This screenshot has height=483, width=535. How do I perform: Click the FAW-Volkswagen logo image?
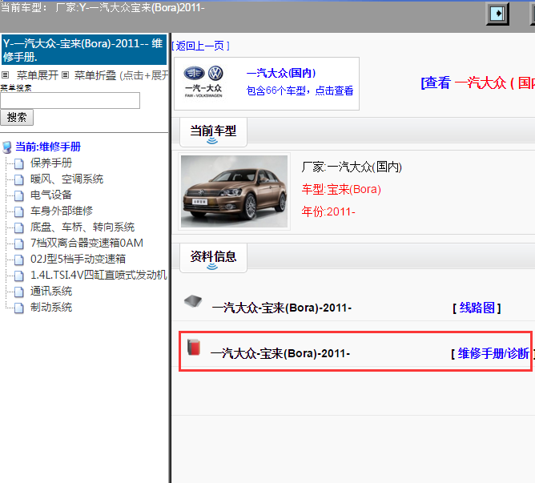click(203, 82)
